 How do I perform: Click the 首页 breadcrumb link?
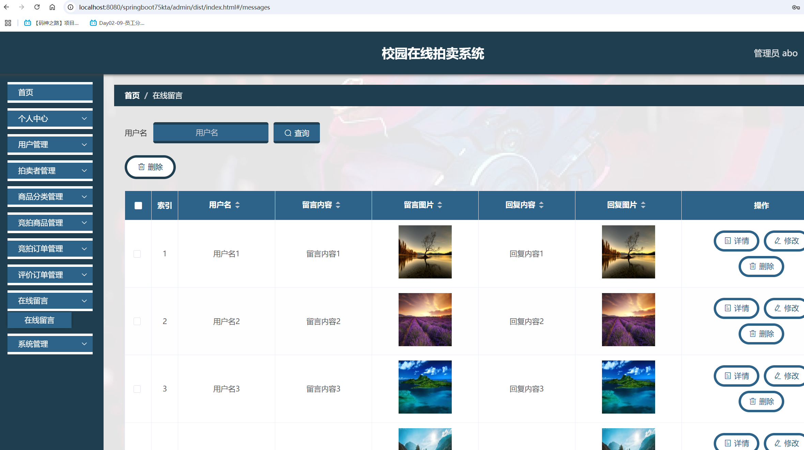[132, 96]
